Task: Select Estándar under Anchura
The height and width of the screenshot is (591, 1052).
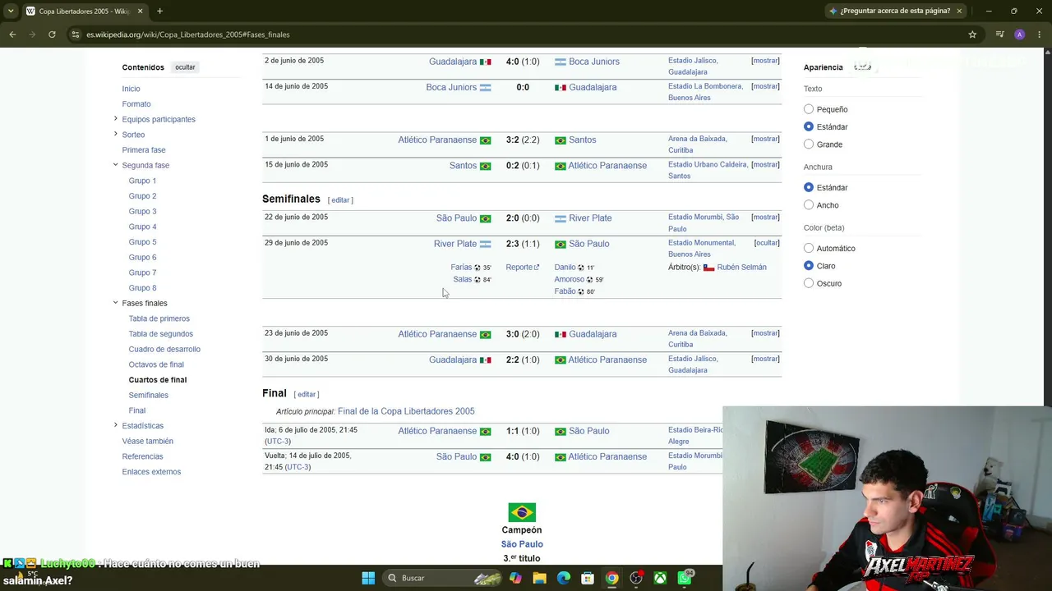Action: pos(809,187)
